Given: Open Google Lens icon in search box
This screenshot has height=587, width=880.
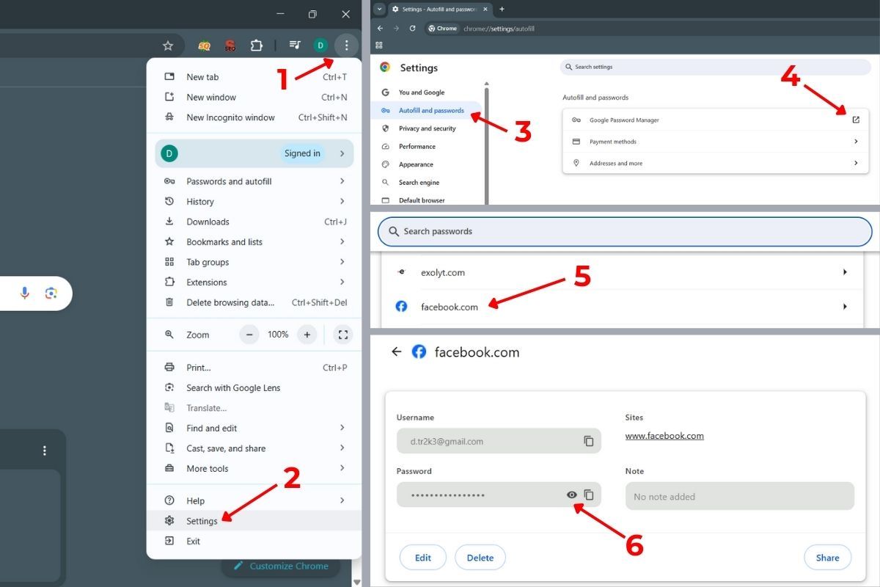Looking at the screenshot, I should click(51, 293).
